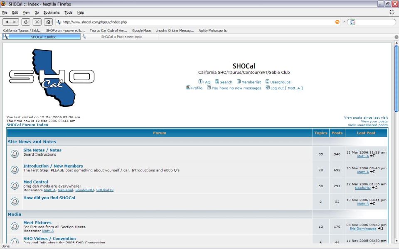399x249 pixels.
Task: Click the Profile icon
Action: 188,88
